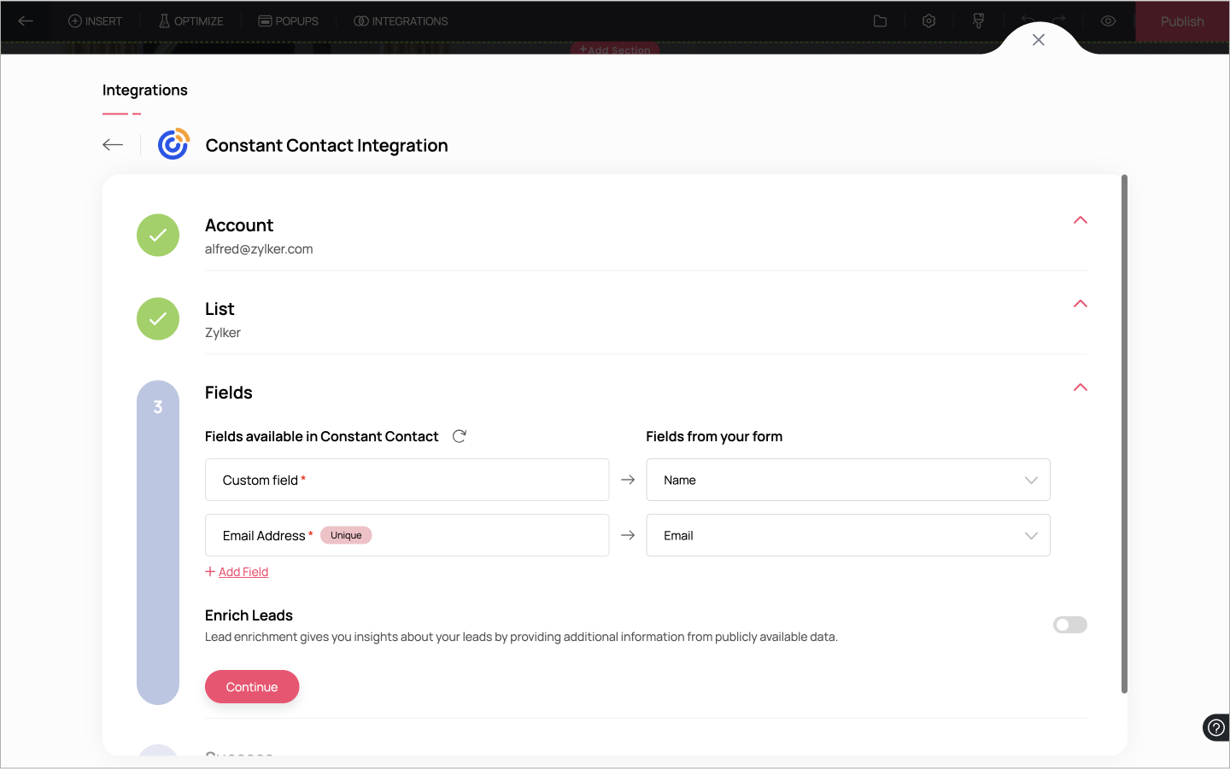Click the paint roller theme icon
Image resolution: width=1230 pixels, height=769 pixels.
tap(979, 21)
